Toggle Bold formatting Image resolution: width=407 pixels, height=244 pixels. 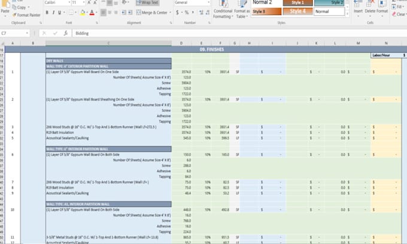(47, 13)
